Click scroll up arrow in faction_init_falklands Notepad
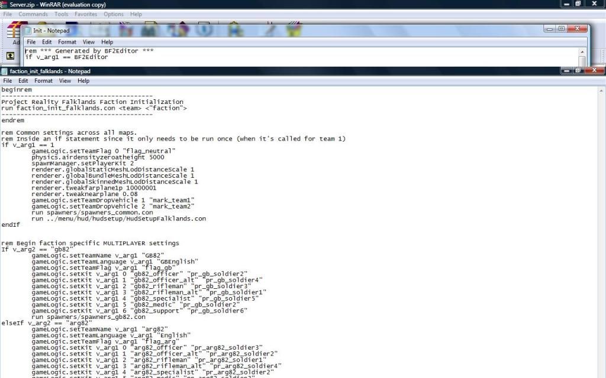Image resolution: width=606 pixels, height=378 pixels. [601, 91]
